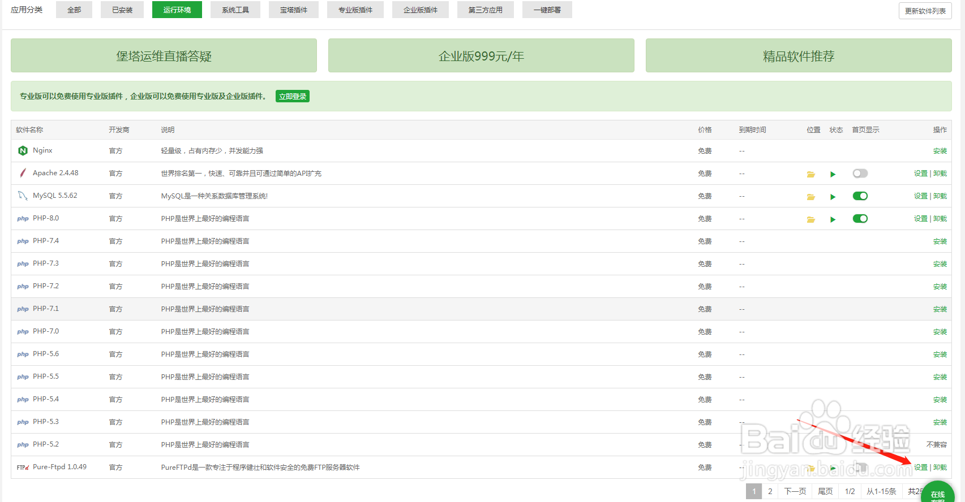This screenshot has width=965, height=502.
Task: Click 安装 for PHP-7.3
Action: [940, 264]
